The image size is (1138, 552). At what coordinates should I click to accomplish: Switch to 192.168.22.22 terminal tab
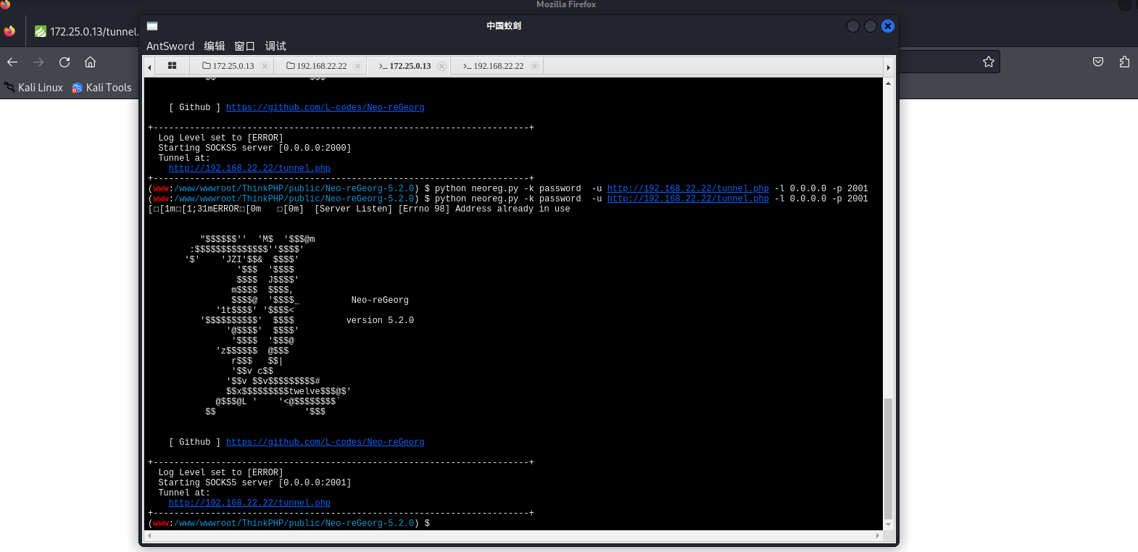click(x=494, y=66)
